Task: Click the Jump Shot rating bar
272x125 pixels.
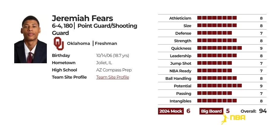Action: click(215, 63)
